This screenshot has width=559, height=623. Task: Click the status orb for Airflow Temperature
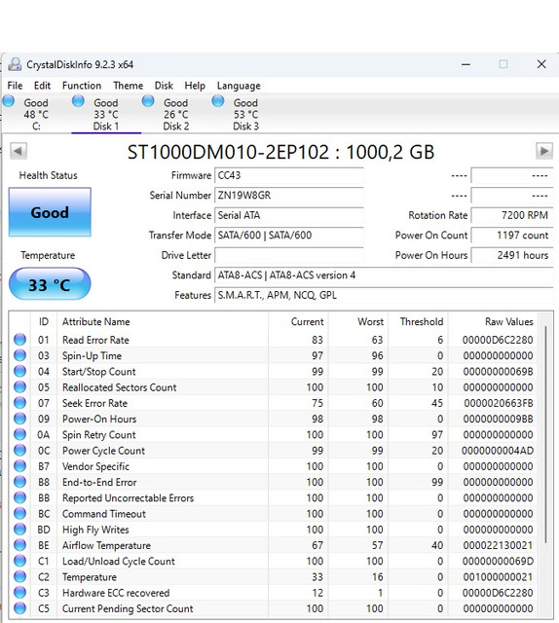(19, 545)
